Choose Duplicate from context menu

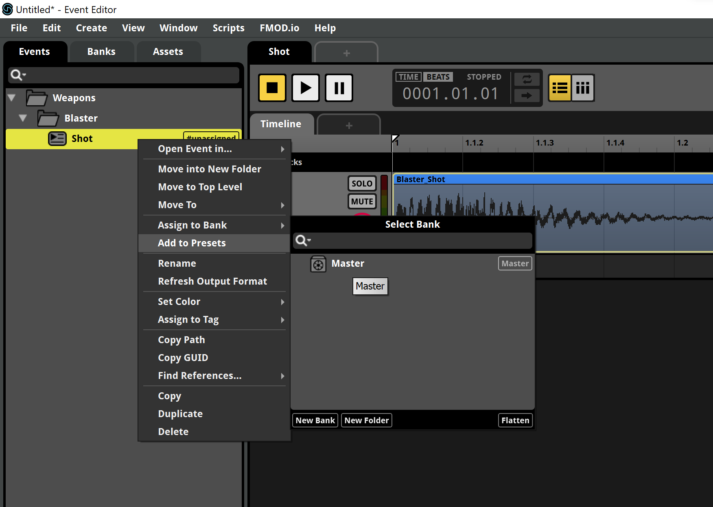click(x=214, y=414)
